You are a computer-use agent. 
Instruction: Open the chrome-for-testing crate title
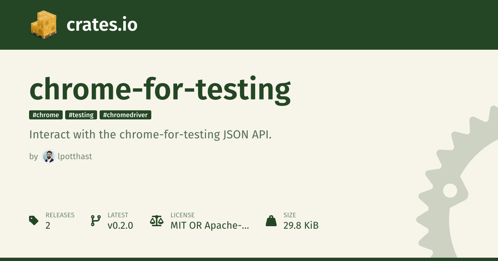160,89
